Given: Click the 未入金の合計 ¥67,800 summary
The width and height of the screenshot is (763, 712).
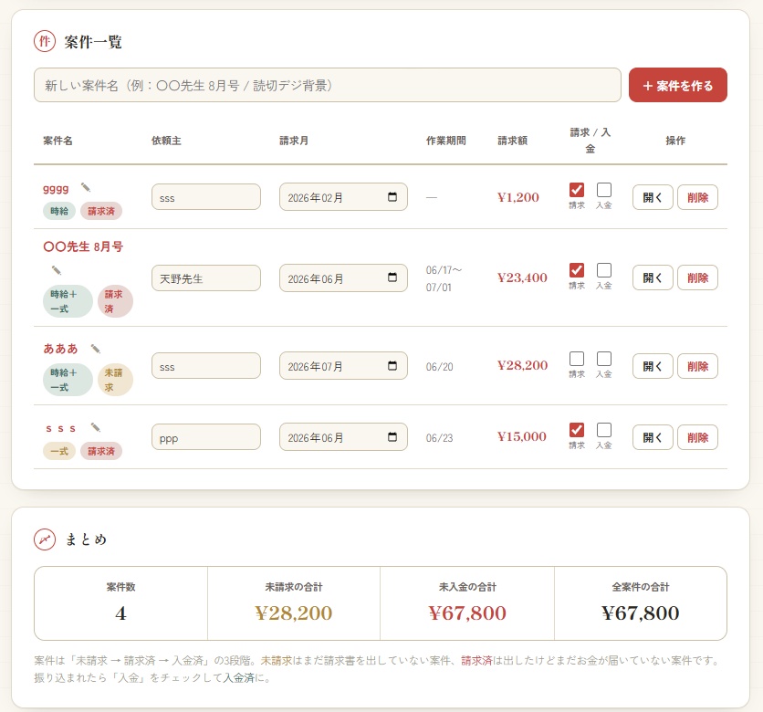Looking at the screenshot, I should (467, 603).
